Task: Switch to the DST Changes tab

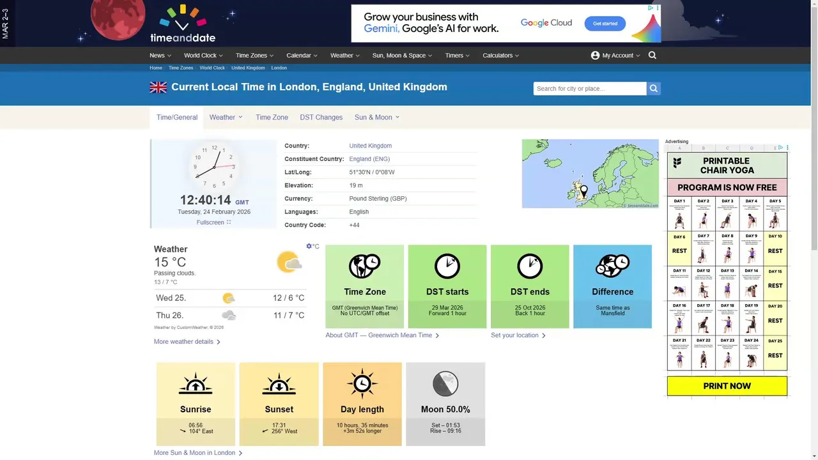Action: (x=321, y=118)
